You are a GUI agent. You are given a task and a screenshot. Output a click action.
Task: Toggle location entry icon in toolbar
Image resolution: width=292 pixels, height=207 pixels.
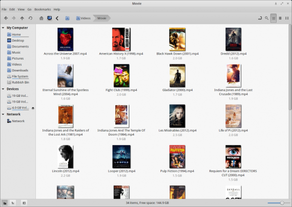(x=260, y=18)
